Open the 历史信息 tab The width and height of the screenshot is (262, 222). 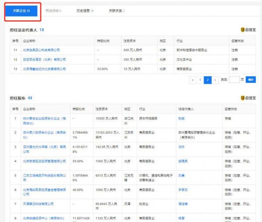[x=85, y=11]
